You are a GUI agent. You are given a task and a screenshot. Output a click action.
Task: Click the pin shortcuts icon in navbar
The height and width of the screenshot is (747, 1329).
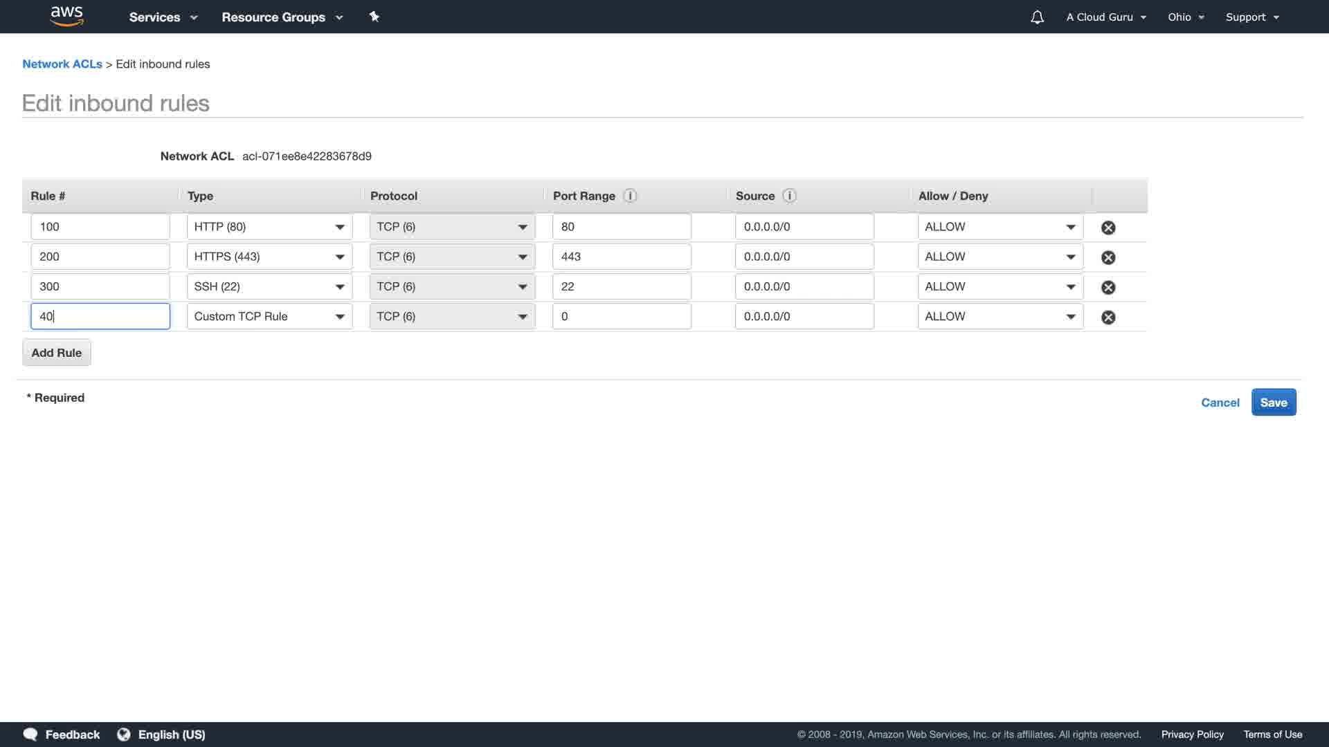pos(374,17)
